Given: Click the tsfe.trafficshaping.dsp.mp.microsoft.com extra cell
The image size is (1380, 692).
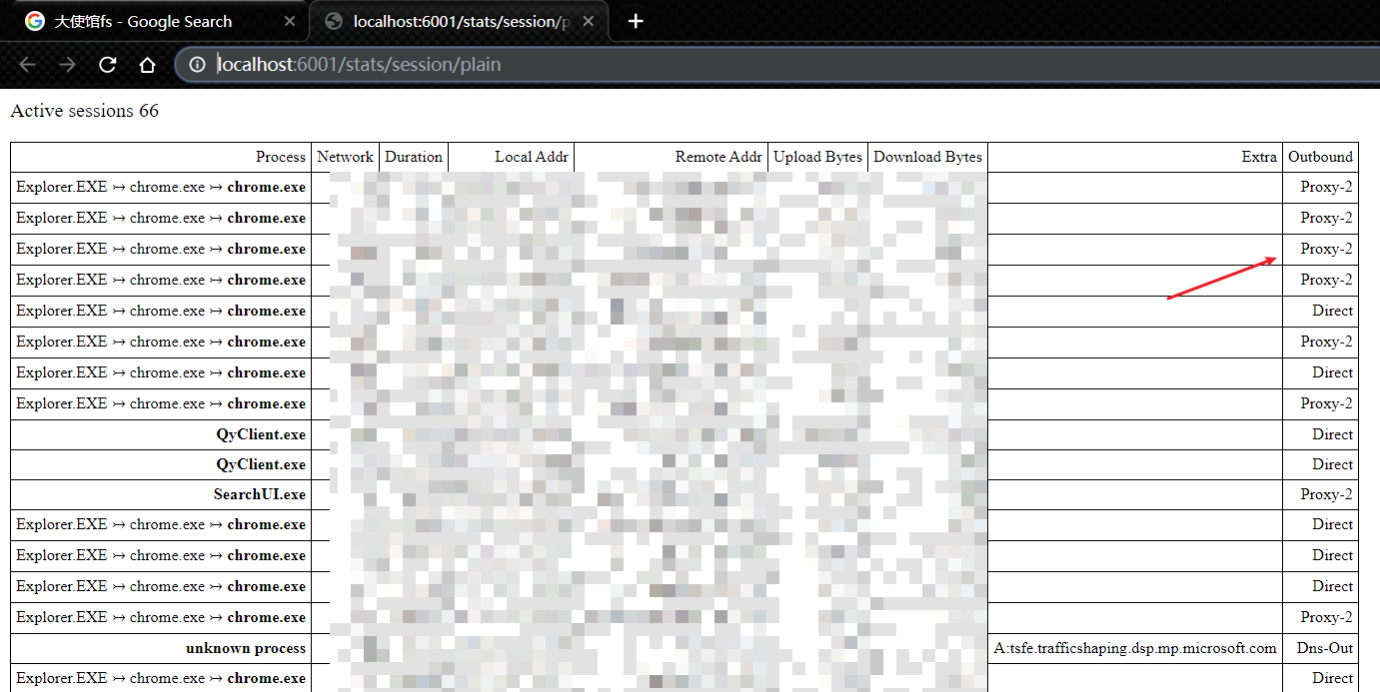Looking at the screenshot, I should coord(1135,648).
